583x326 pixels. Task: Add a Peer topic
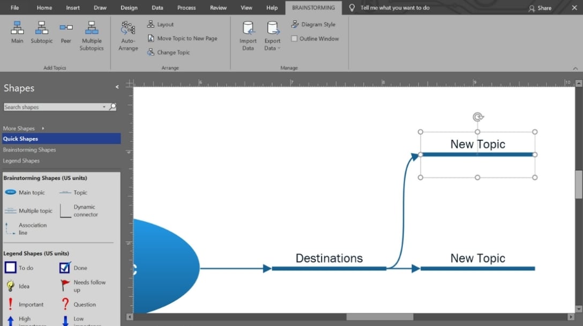pos(66,32)
